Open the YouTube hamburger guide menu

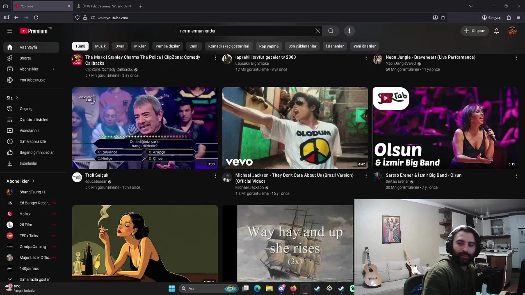(10, 31)
